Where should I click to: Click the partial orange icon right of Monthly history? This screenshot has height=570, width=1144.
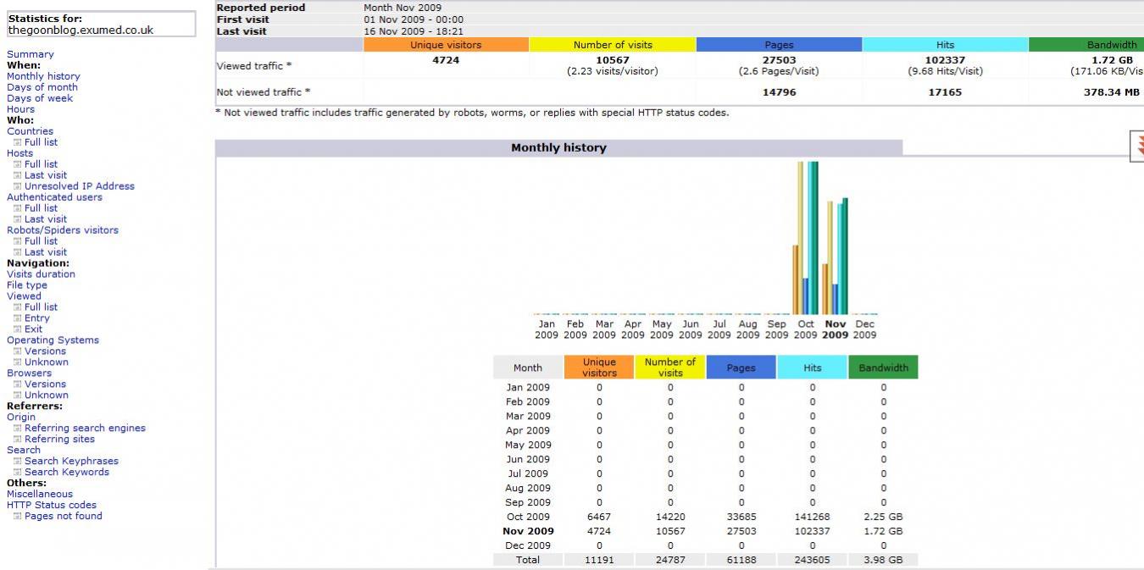coord(1137,147)
